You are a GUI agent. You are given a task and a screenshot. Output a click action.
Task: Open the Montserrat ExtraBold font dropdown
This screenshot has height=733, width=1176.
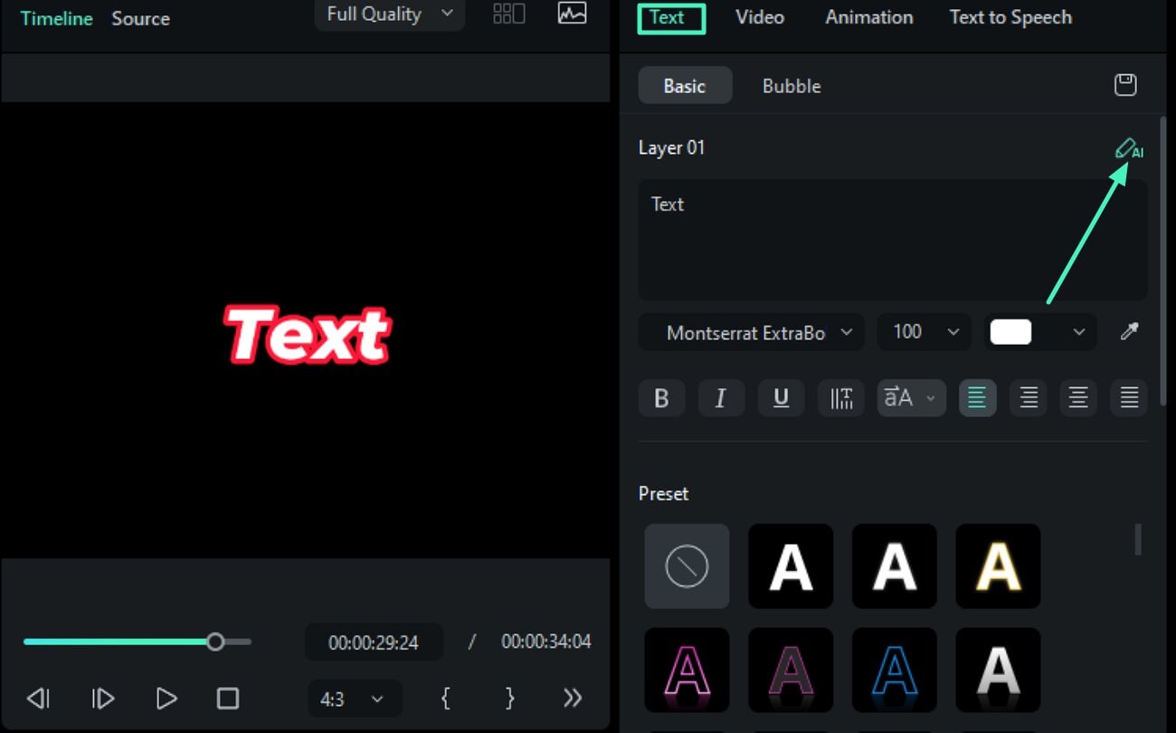point(751,332)
